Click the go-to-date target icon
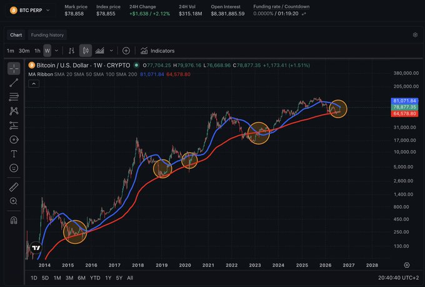425x287 pixels. 407,265
